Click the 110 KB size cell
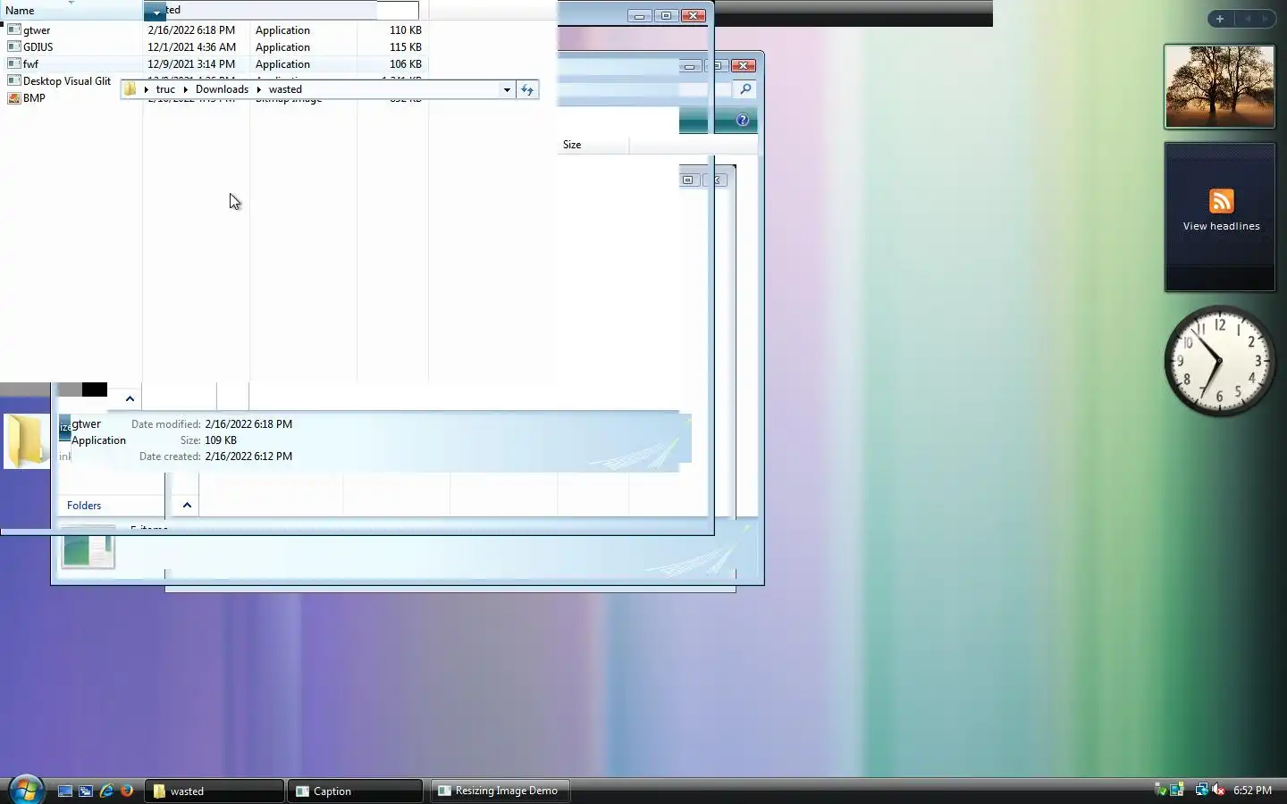The image size is (1287, 804). (x=406, y=30)
